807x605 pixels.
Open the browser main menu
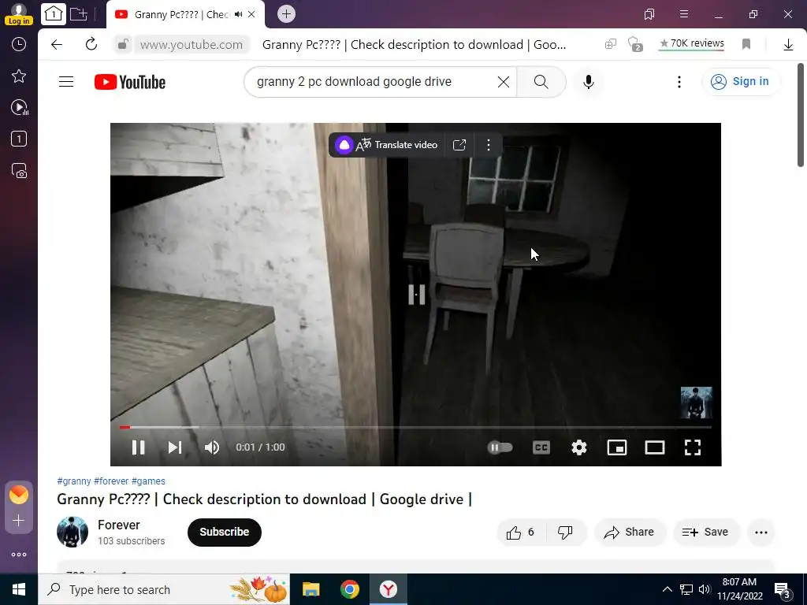tap(684, 14)
